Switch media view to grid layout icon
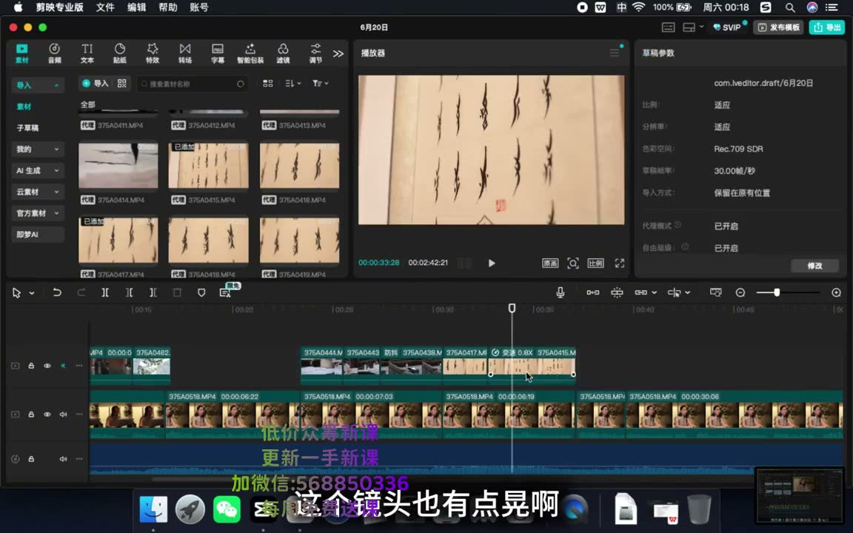The image size is (853, 533). click(x=267, y=83)
